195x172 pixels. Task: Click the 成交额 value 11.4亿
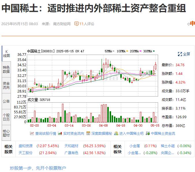click(x=181, y=99)
